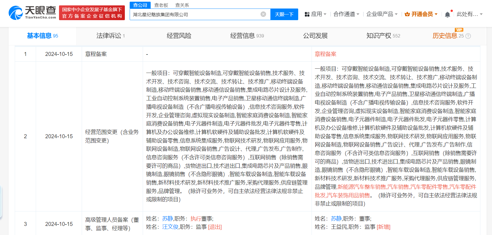Click the before-change business scope paragraph
Image resolution: width=492 pixels, height=235 pixels.
tap(227, 136)
